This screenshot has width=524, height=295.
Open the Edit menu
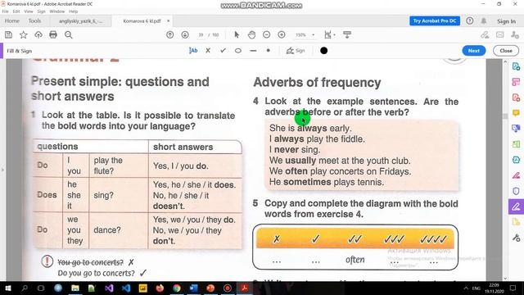[16, 11]
